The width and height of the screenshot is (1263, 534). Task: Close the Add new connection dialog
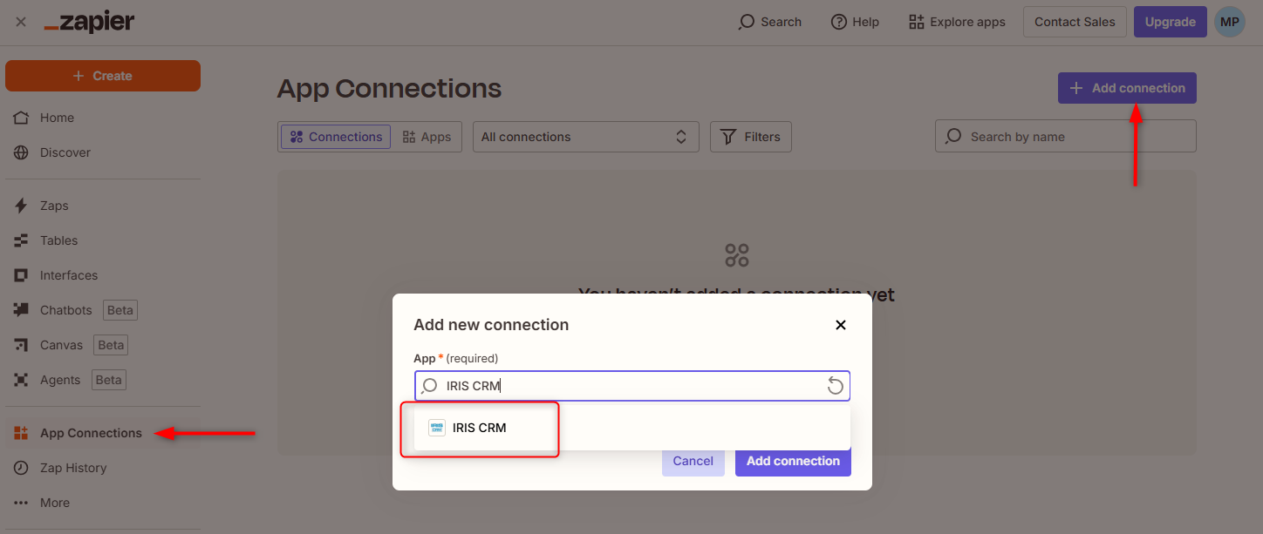[x=841, y=325]
